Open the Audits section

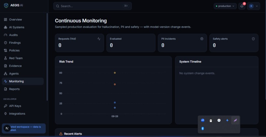coord(22,35)
